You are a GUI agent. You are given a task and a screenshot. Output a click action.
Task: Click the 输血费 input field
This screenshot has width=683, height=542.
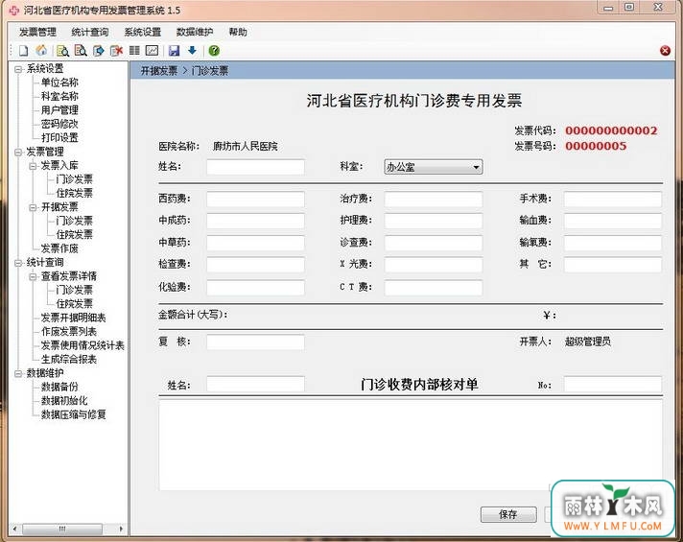(613, 221)
